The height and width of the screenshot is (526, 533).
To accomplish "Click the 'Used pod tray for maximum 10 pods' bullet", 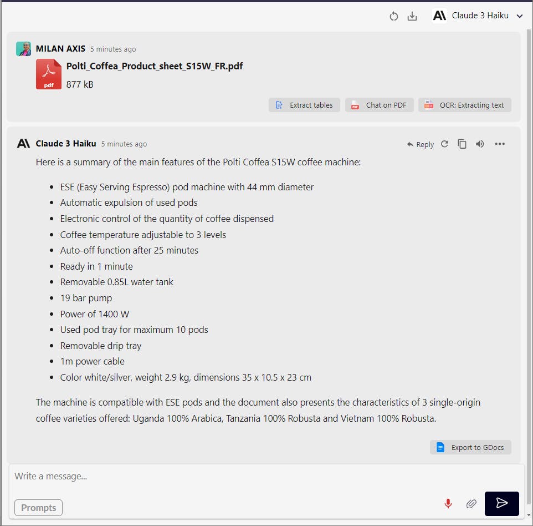I will click(x=134, y=330).
